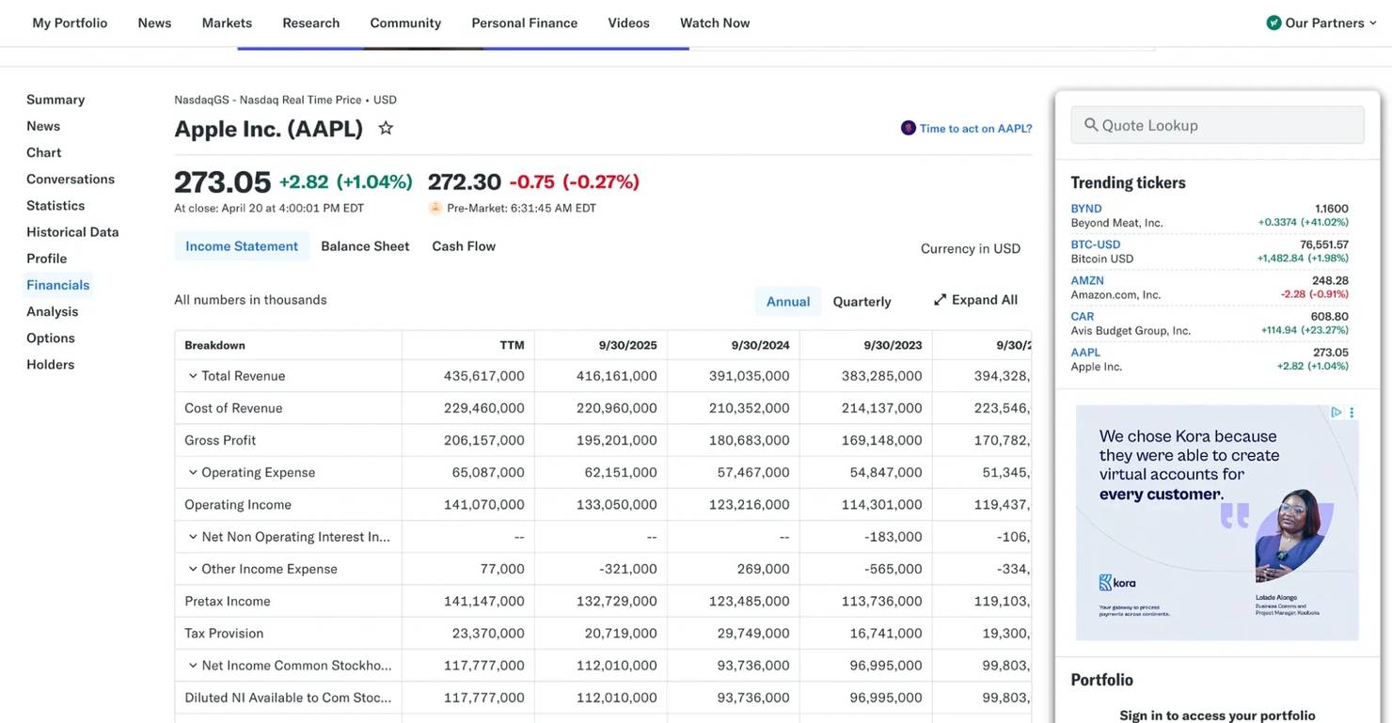Click the AdChoices icon on the ad
The height and width of the screenshot is (723, 1392).
1336,413
